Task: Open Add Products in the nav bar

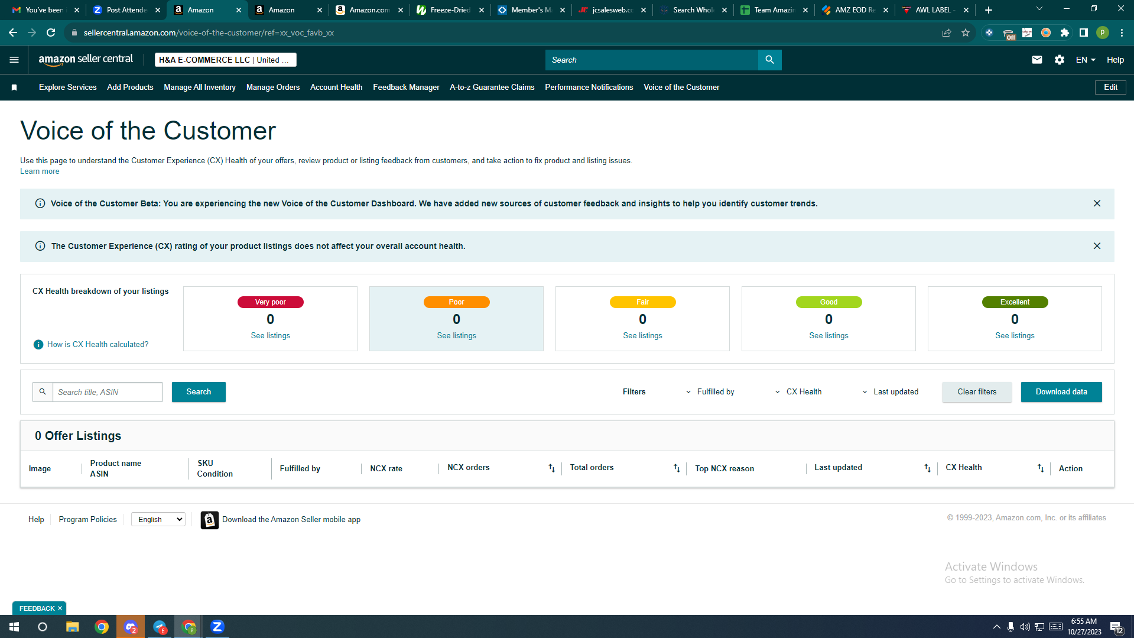Action: click(x=130, y=88)
